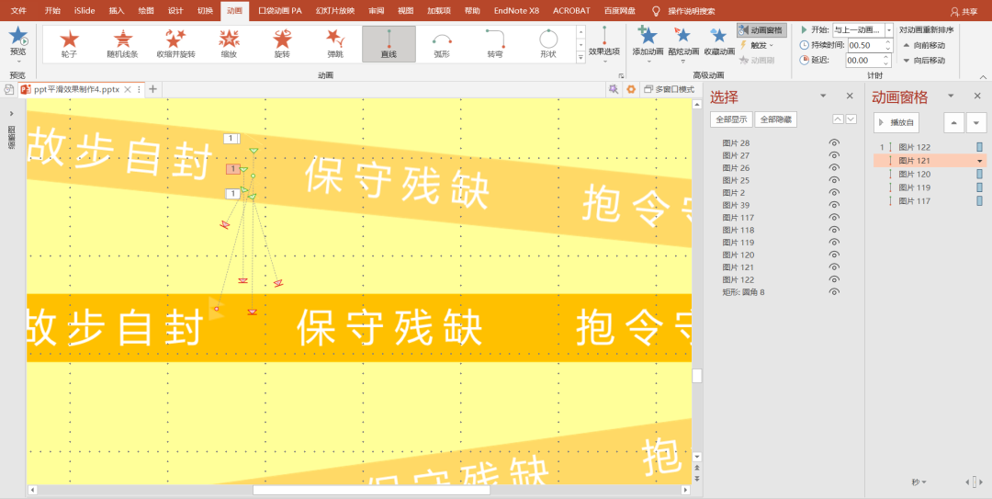This screenshot has width=992, height=499.
Task: Hide 图片 2 with eye icon
Action: (x=834, y=192)
